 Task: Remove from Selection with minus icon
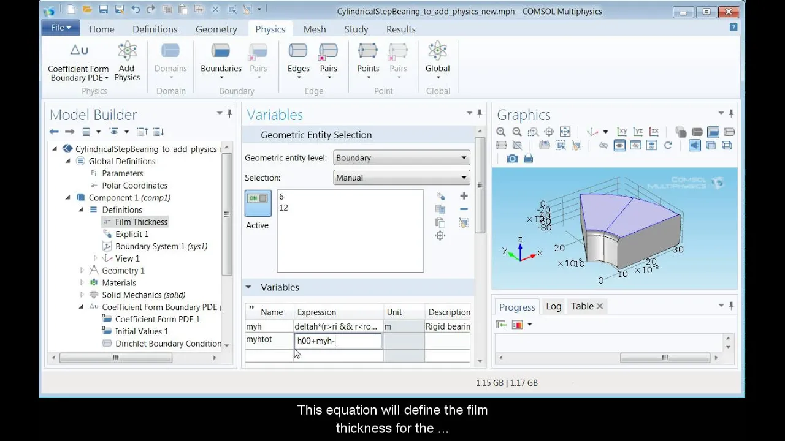464,209
